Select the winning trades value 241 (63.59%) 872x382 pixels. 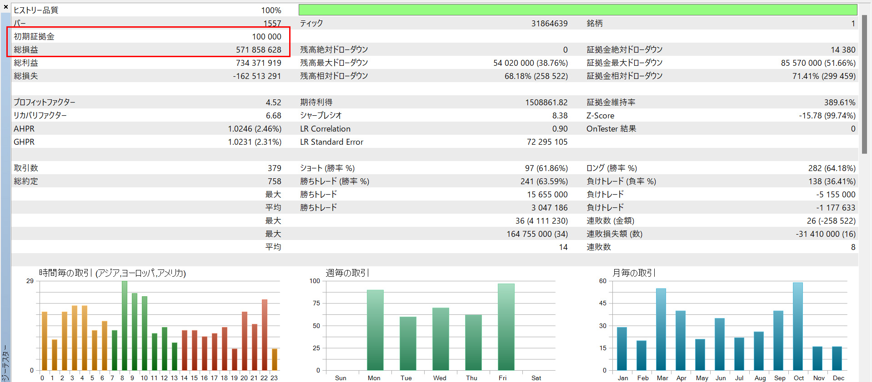pyautogui.click(x=544, y=181)
